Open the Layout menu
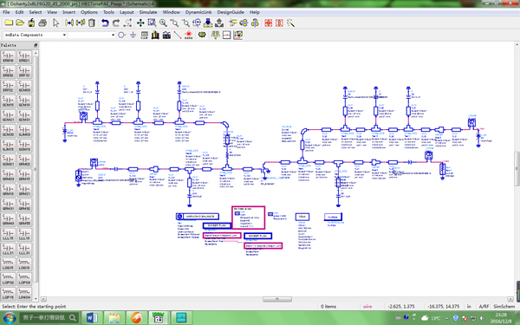This screenshot has height=325, width=520. coord(127,12)
